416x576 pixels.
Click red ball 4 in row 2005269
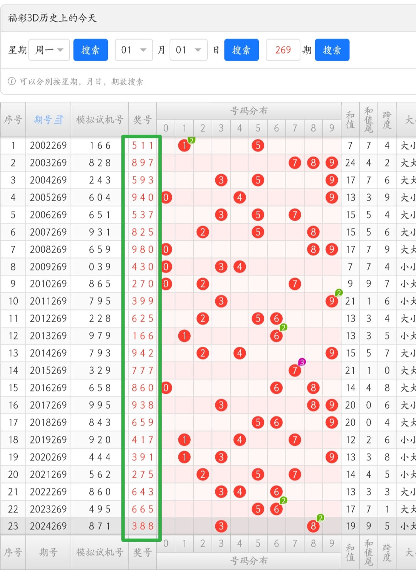pyautogui.click(x=240, y=198)
